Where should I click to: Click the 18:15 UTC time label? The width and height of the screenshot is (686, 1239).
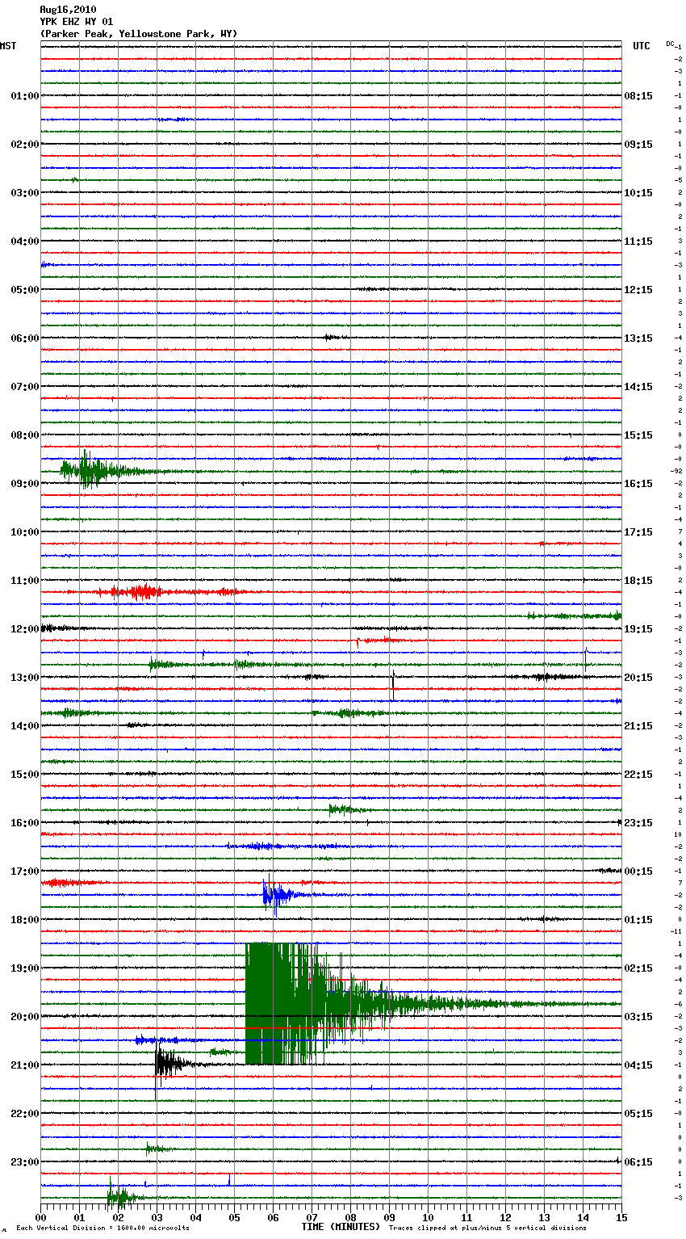pyautogui.click(x=638, y=581)
